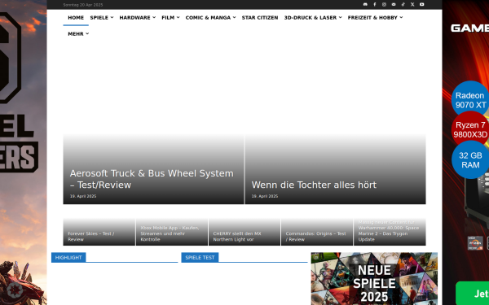Open Commandos: Origins Test / Review article

point(315,237)
